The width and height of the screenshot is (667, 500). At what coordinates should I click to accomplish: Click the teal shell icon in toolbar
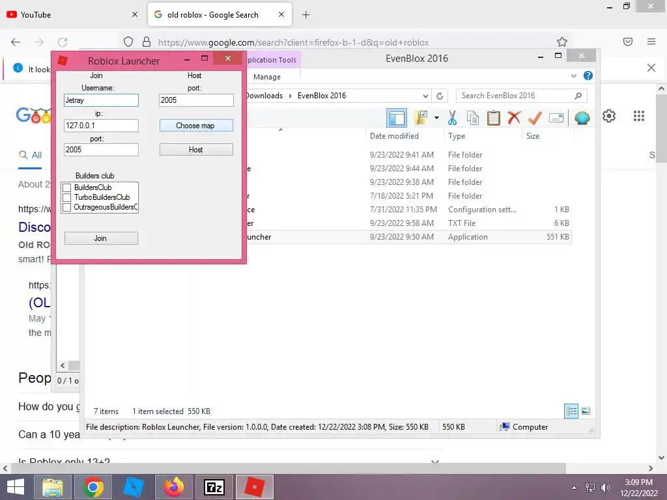pos(582,118)
